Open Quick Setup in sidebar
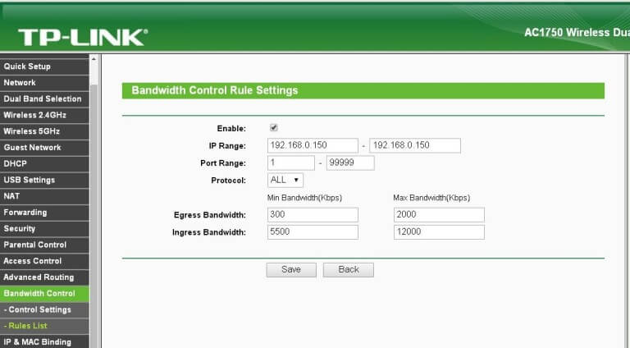The image size is (630, 348). 44,66
